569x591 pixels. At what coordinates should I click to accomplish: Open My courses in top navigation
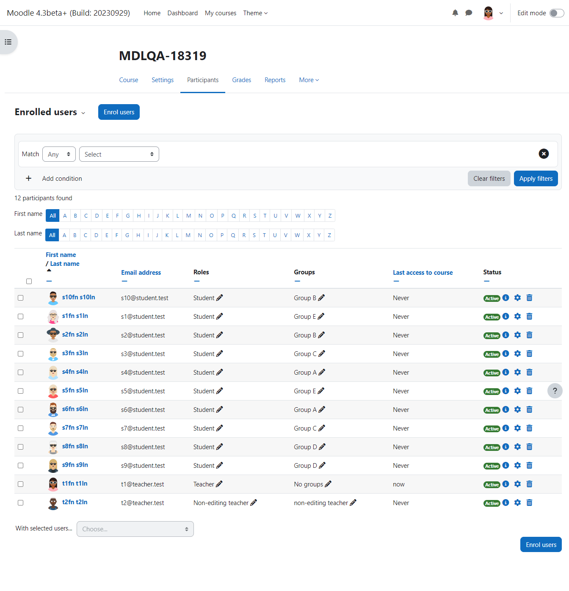(x=221, y=13)
